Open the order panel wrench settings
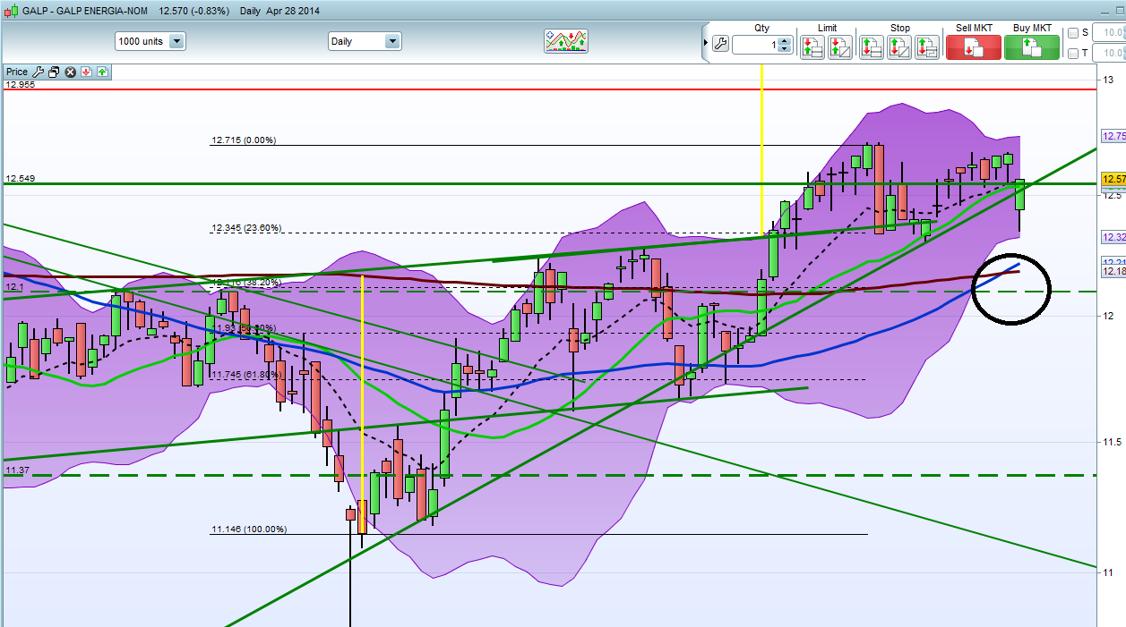 [x=720, y=44]
